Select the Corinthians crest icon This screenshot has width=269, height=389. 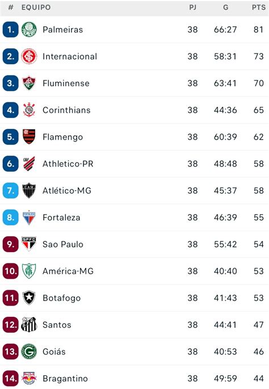click(29, 110)
